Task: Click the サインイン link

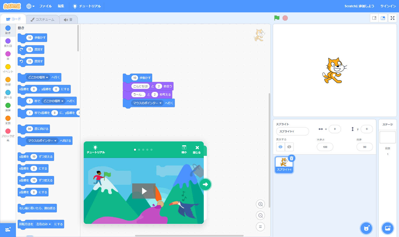Action: point(388,6)
